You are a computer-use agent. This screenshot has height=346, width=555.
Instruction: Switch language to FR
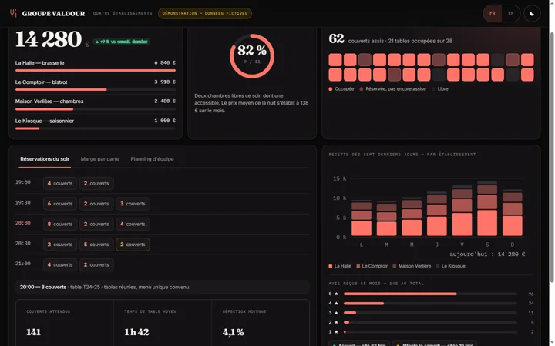(x=493, y=13)
